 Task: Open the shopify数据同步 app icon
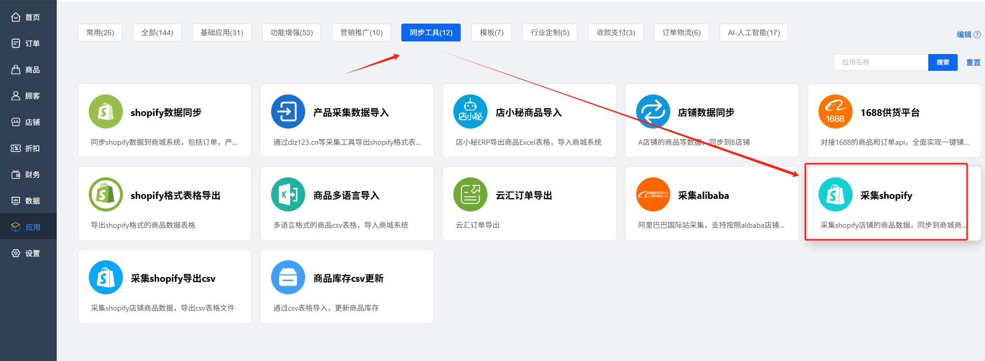pyautogui.click(x=106, y=112)
